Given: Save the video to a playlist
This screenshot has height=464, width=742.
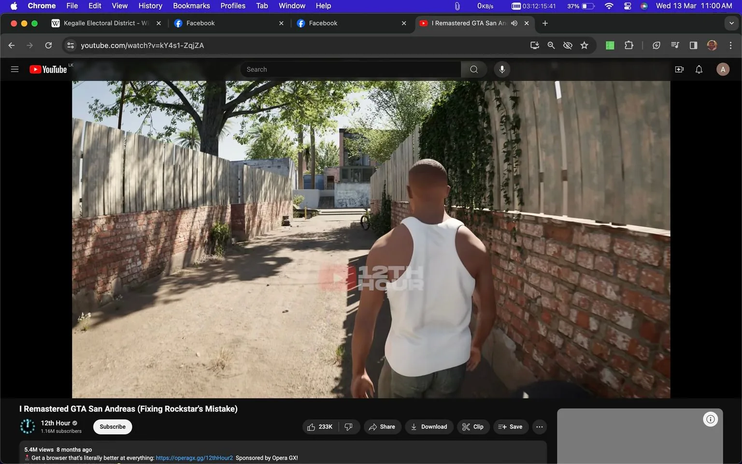Looking at the screenshot, I should 510,427.
